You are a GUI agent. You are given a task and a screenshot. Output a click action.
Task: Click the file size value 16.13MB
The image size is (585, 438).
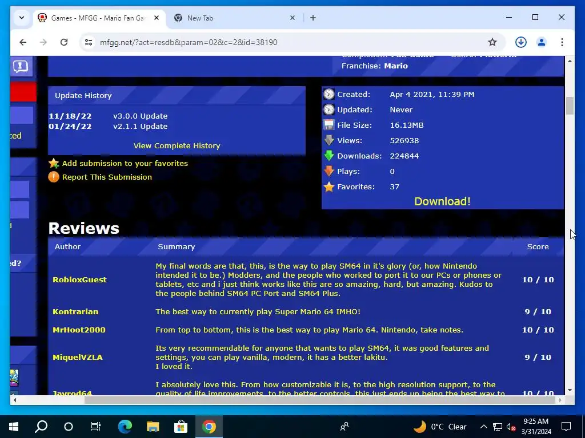pos(407,125)
